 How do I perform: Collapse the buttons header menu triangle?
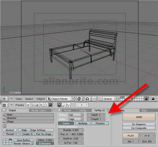(11, 105)
